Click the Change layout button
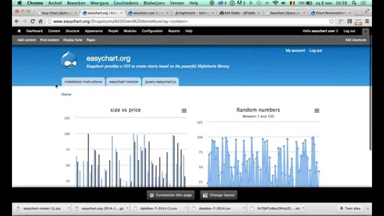The height and width of the screenshot is (216, 384). 219,195
